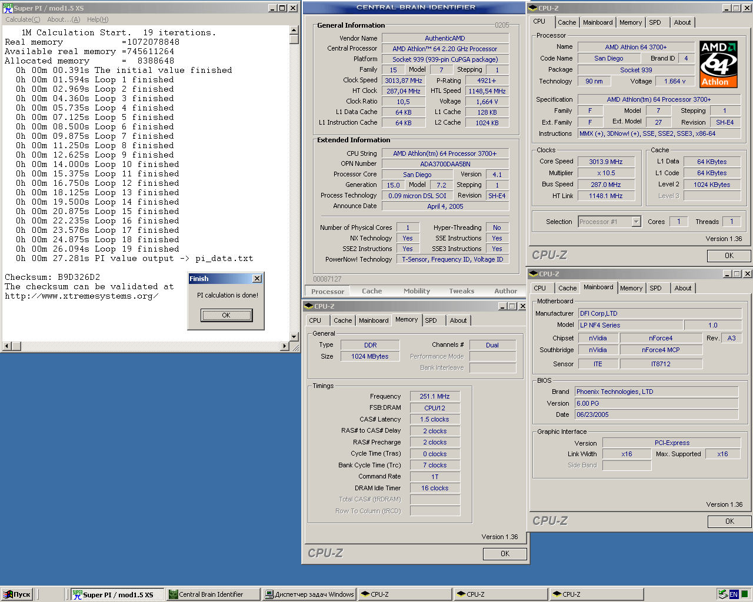Click OK in the top-right CPU-Z window
Viewport: 753px width, 602px height.
point(729,256)
